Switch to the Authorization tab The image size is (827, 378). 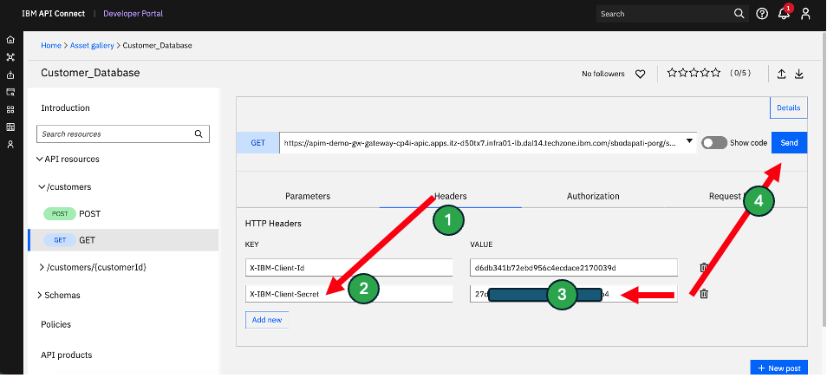(593, 196)
